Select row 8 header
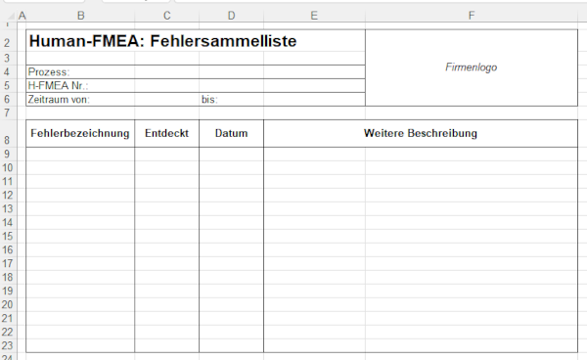This screenshot has width=587, height=360. tap(7, 134)
